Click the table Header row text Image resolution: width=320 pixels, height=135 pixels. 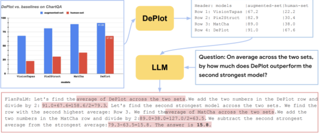213,5
